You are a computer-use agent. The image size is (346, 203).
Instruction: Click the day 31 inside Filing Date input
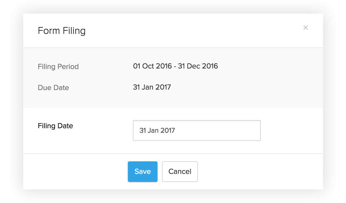click(143, 131)
